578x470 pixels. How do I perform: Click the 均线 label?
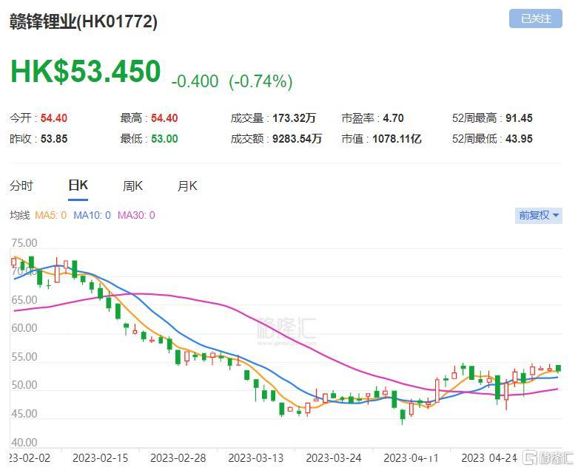[x=19, y=215]
